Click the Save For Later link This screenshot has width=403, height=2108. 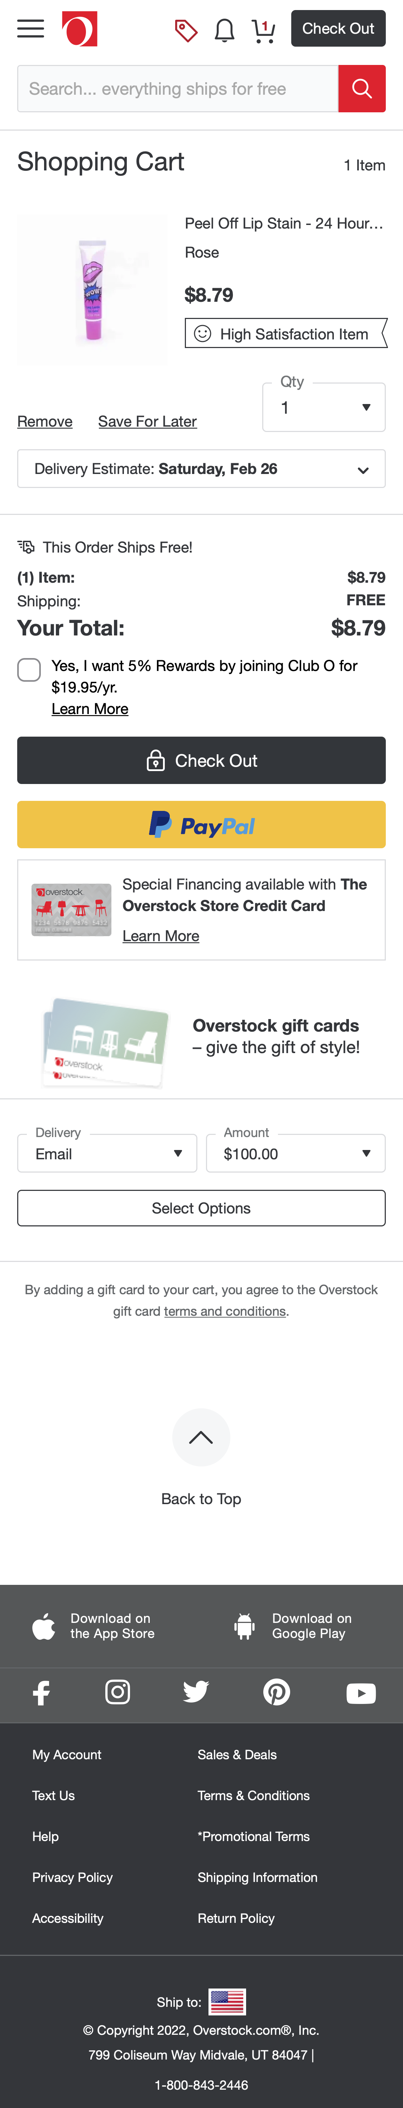147,422
